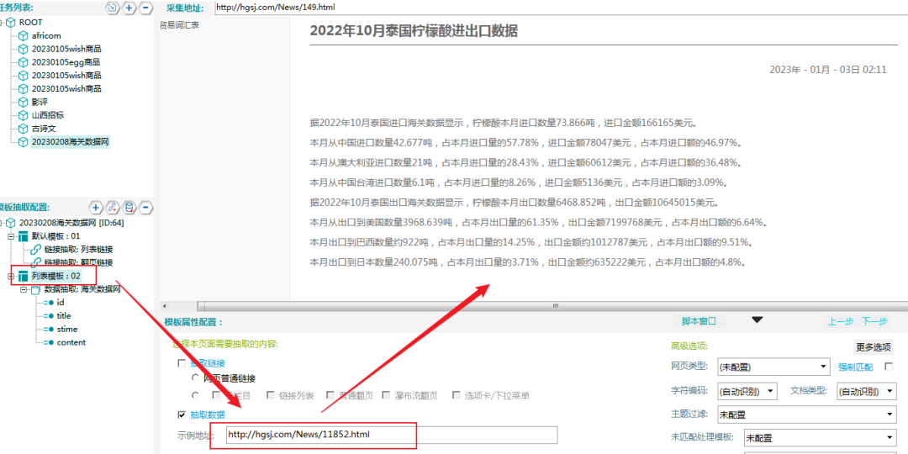Open the 文档类型 dropdown
This screenshot has width=908, height=454.
coord(866,391)
